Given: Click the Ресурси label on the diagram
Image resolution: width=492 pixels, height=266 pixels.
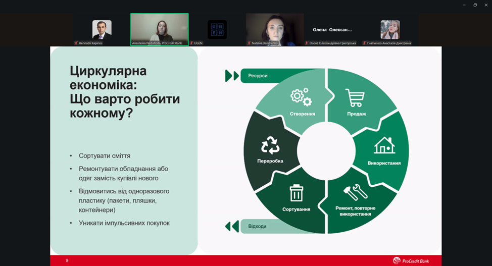Looking at the screenshot, I should click(x=258, y=76).
